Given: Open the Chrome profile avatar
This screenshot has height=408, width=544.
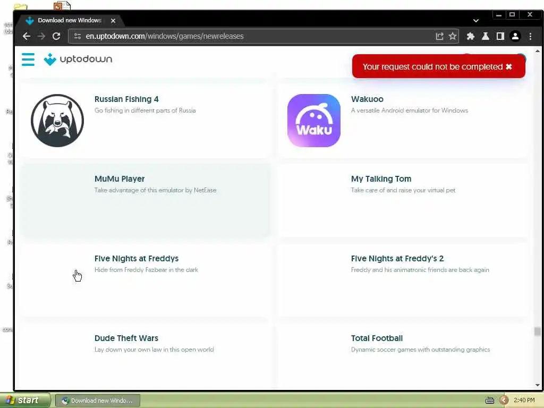Looking at the screenshot, I should pyautogui.click(x=515, y=36).
